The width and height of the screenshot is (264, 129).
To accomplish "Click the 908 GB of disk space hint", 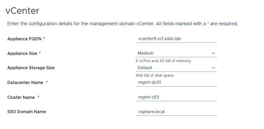I will (x=155, y=75).
